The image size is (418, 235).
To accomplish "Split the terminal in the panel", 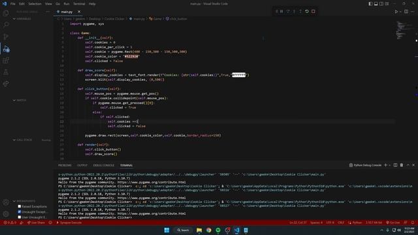I will pyautogui.click(x=395, y=165).
